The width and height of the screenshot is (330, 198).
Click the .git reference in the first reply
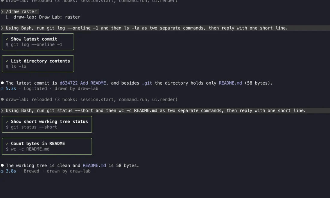[147, 83]
